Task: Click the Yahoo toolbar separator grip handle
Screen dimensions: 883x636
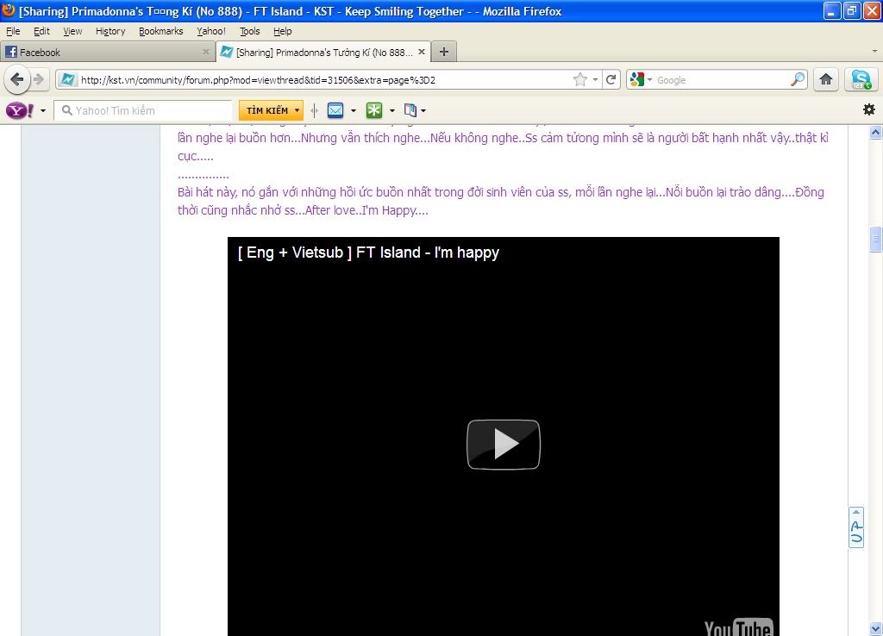Action: tap(314, 110)
